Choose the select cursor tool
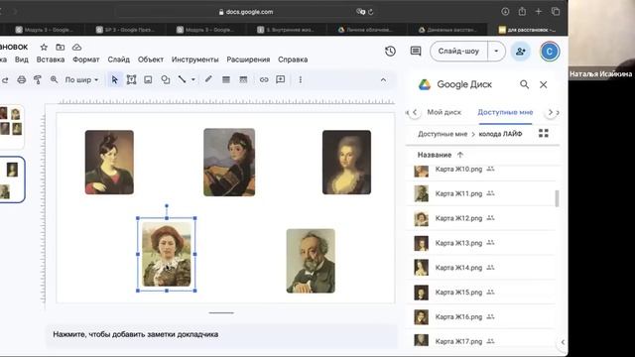The height and width of the screenshot is (357, 635). click(115, 80)
